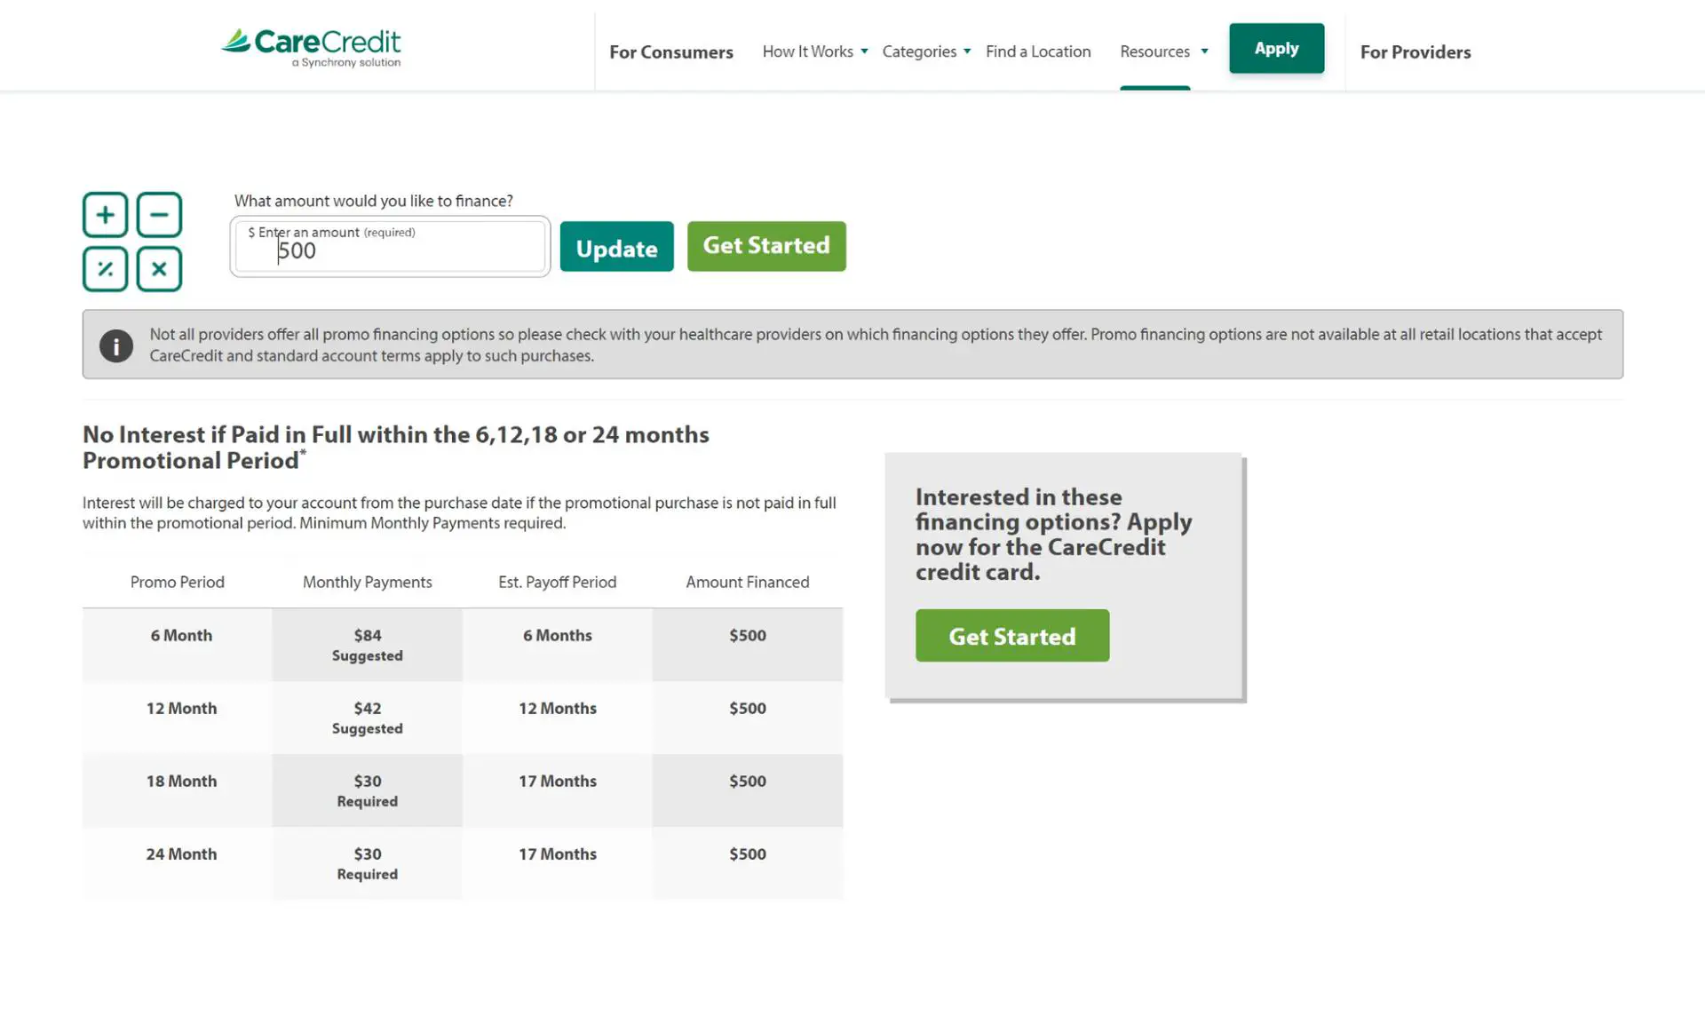The height and width of the screenshot is (1016, 1705).
Task: Click the multiply calculator icon
Action: 159,269
